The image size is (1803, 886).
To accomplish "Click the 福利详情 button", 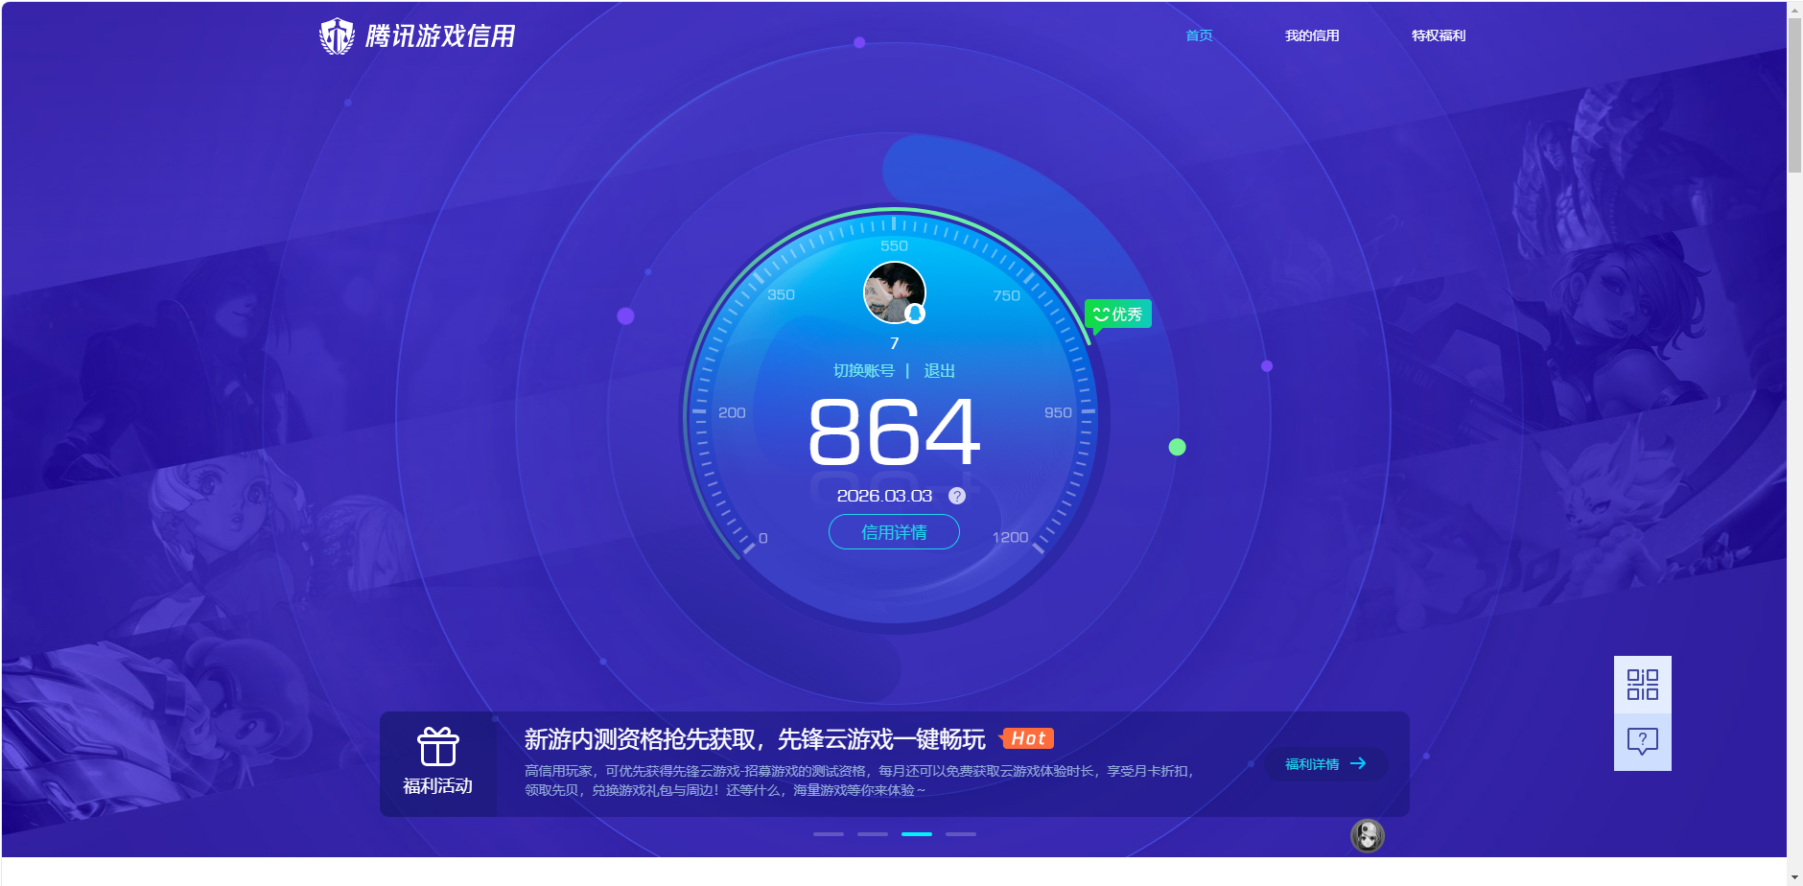I will coord(1326,763).
